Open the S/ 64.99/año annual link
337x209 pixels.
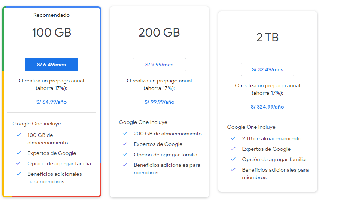[x=51, y=102]
